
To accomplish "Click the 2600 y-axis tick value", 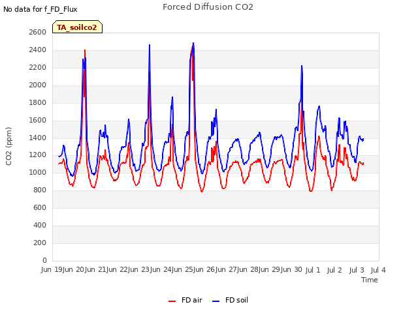I will [38, 32].
